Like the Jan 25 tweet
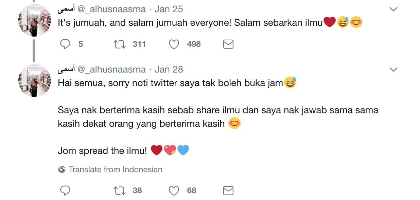Screen dimensions: 420x200 [174, 44]
